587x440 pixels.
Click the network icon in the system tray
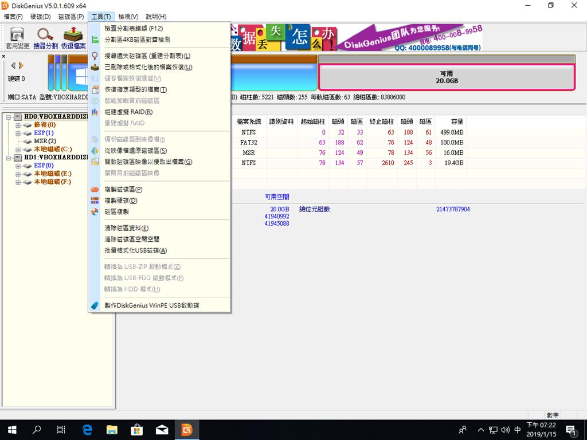tap(493, 430)
